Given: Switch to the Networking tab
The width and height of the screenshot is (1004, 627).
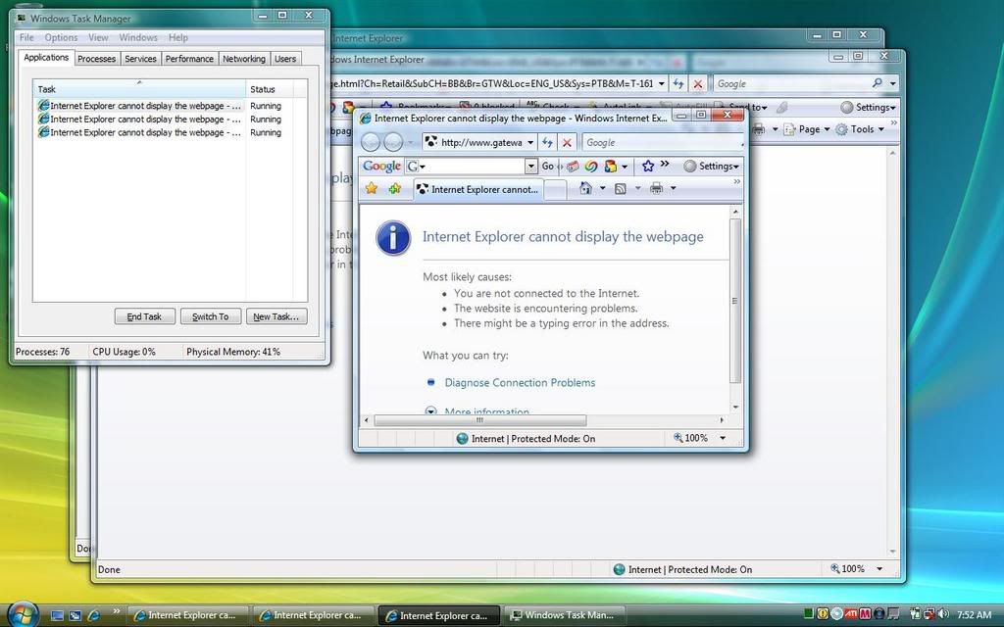Looking at the screenshot, I should pyautogui.click(x=244, y=59).
